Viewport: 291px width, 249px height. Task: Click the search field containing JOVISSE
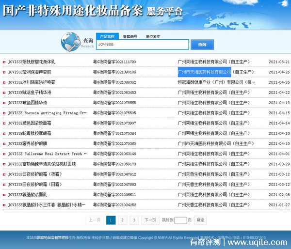coord(142,45)
